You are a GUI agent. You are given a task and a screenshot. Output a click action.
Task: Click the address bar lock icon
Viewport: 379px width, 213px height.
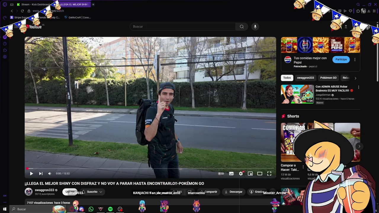(x=29, y=11)
